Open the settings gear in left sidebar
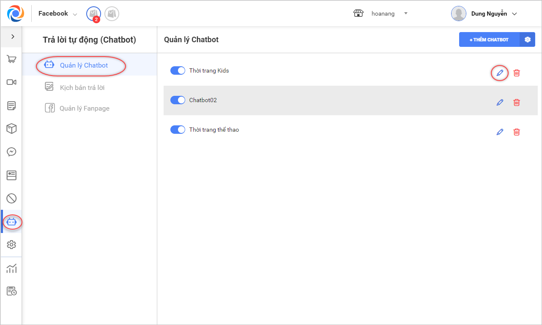542x325 pixels. [x=11, y=245]
